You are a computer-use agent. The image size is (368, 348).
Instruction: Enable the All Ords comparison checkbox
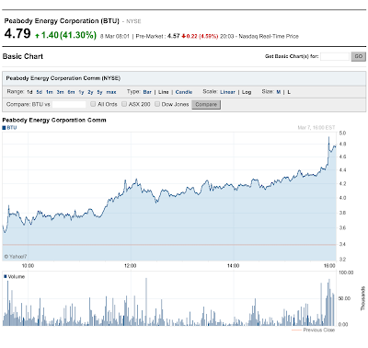point(93,104)
